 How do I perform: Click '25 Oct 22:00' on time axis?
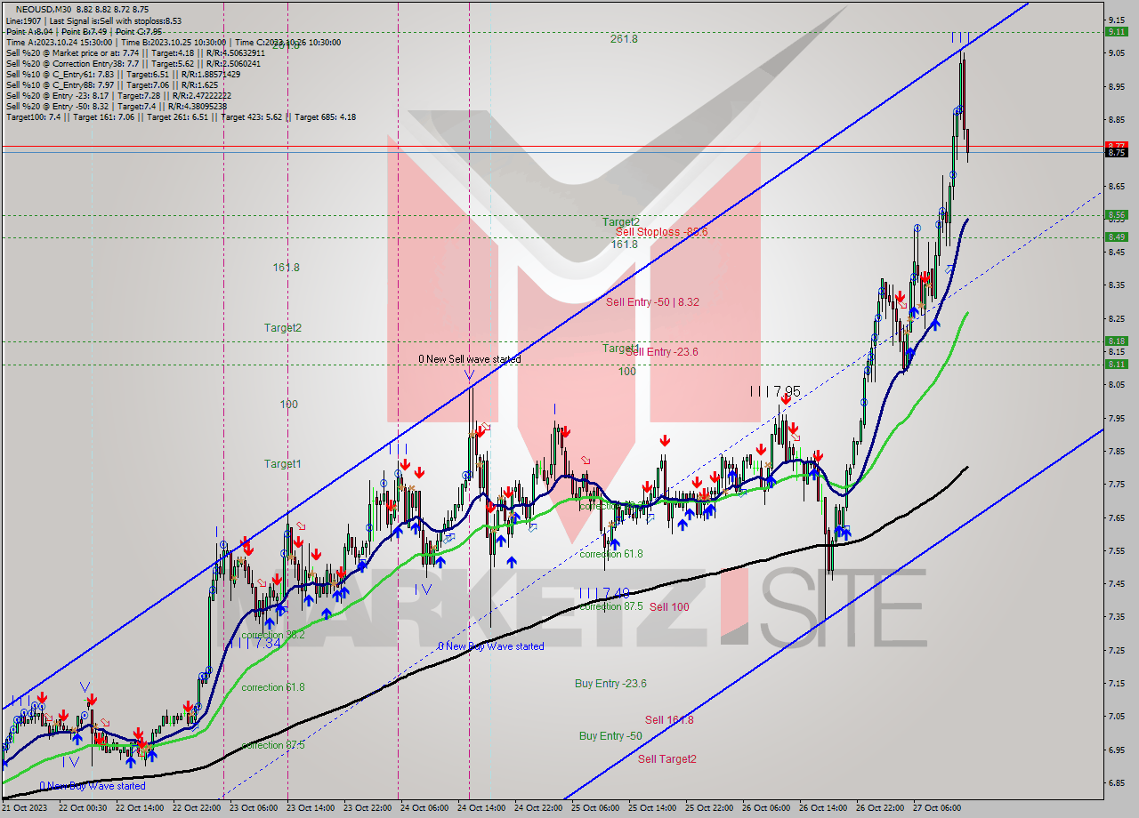click(710, 808)
